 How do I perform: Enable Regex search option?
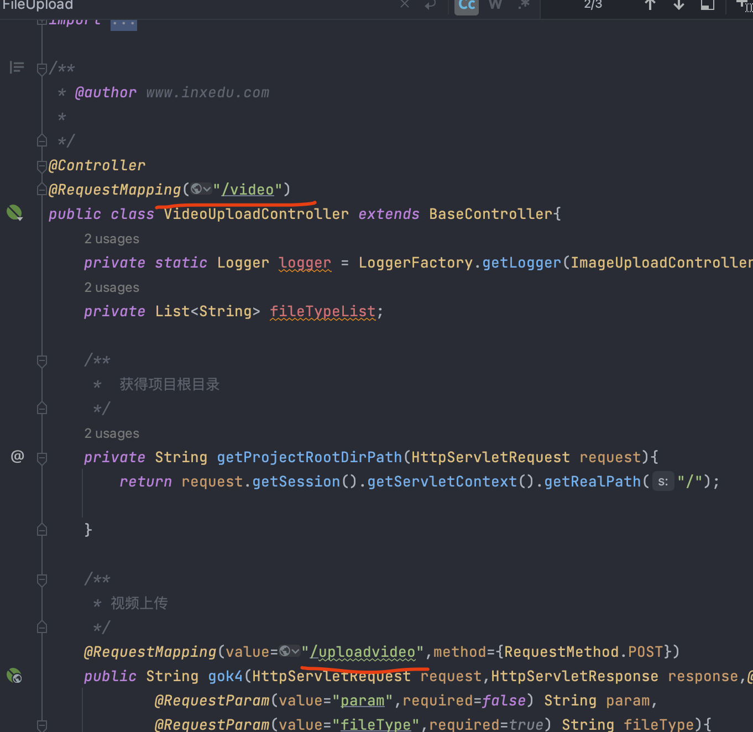[524, 5]
